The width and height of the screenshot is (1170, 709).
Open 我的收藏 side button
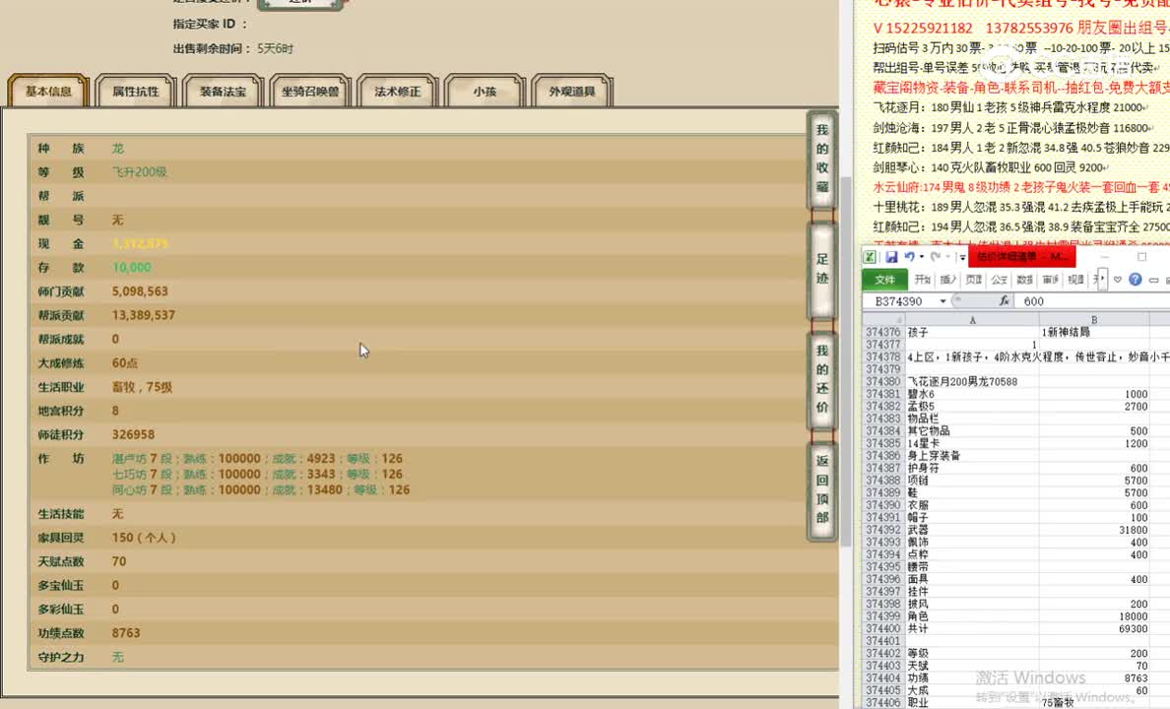pos(822,159)
